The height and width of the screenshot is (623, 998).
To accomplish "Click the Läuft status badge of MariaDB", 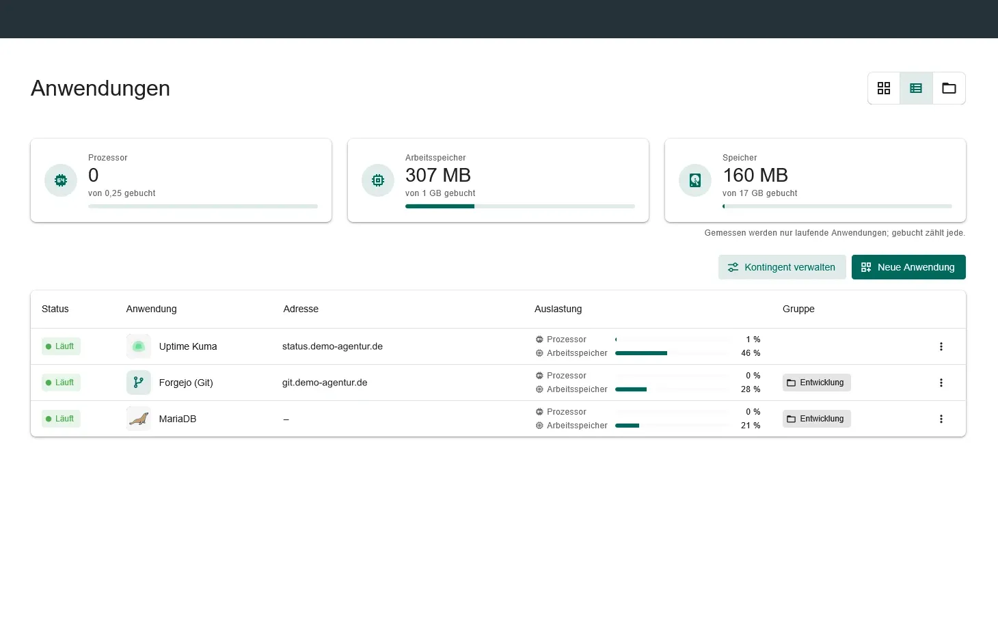I will (x=61, y=419).
